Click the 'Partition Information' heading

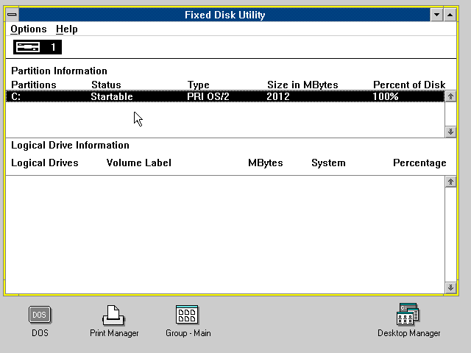(x=59, y=71)
